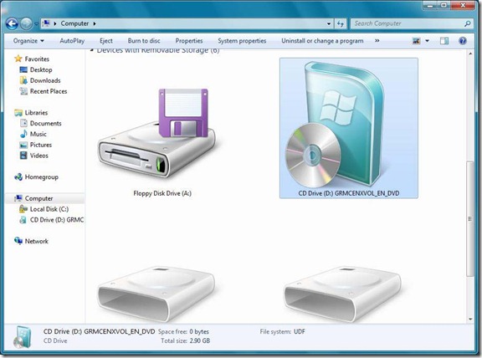Click the vertical scrollbar thumb
482x358 pixels.
coord(470,219)
